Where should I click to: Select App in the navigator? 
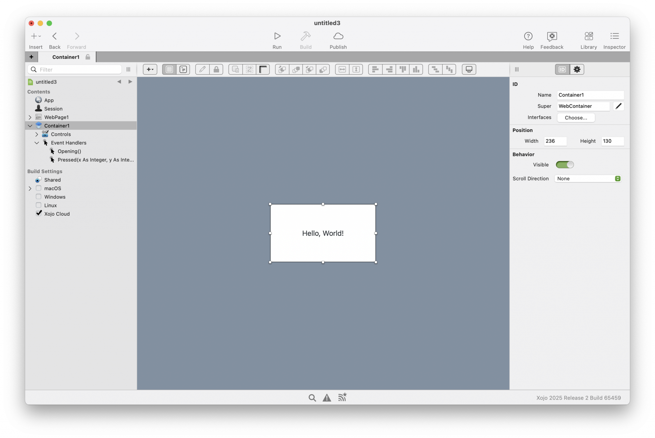tap(49, 100)
